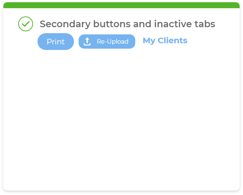Image resolution: width=243 pixels, height=195 pixels.
Task: Click the upload arrow icon
Action: tap(87, 41)
